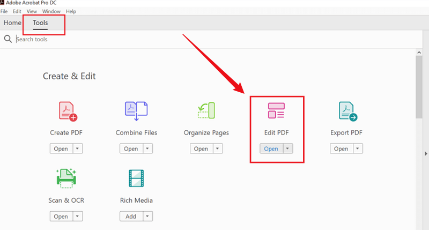Click the vertical scrollbar thumb
This screenshot has width=429, height=230.
[x=419, y=87]
